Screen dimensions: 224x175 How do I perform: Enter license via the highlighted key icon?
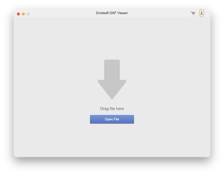pyautogui.click(x=201, y=13)
